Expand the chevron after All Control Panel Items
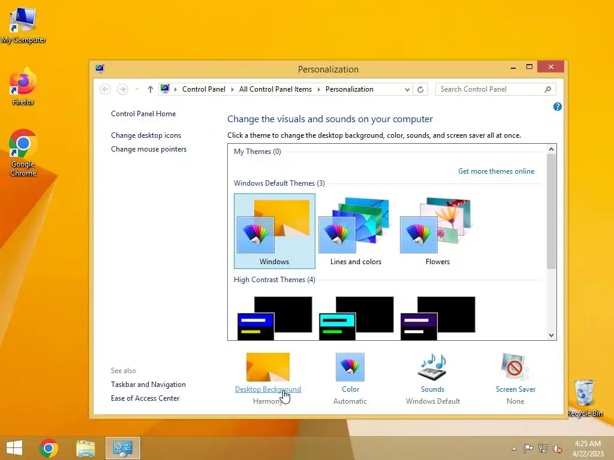This screenshot has height=460, width=614. [319, 89]
